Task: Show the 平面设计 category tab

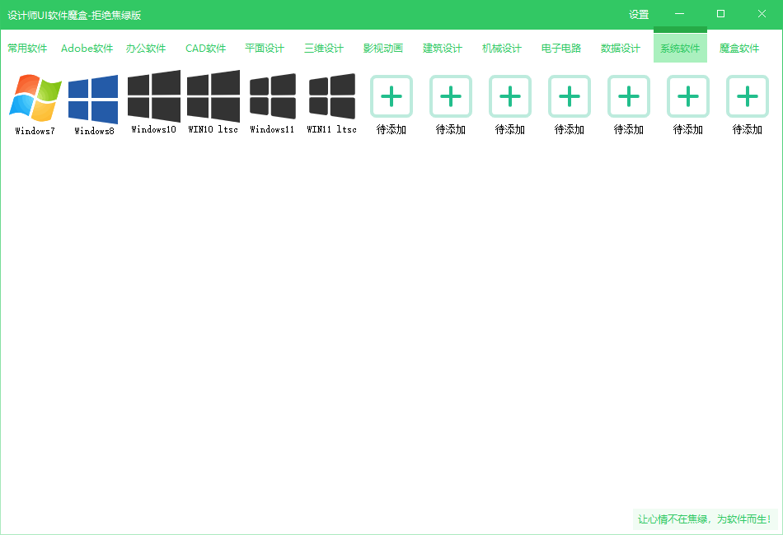Action: click(265, 49)
